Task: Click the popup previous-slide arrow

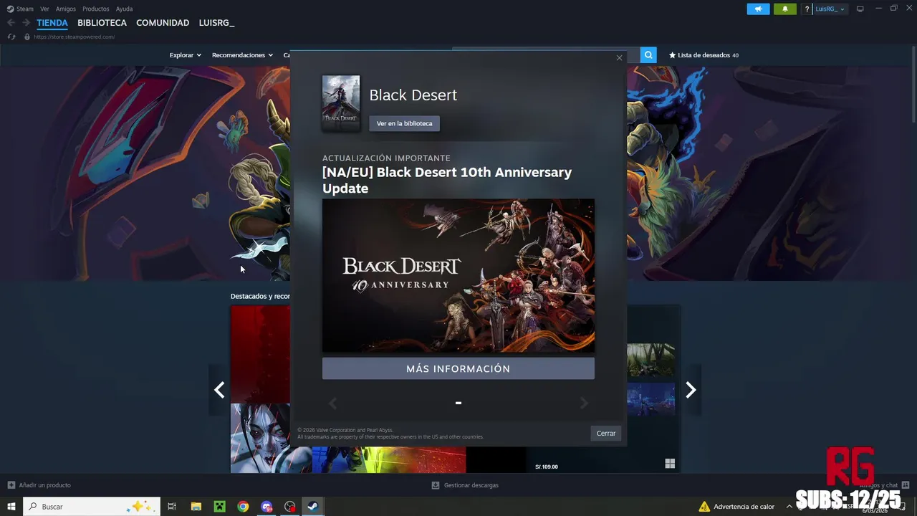Action: click(332, 403)
